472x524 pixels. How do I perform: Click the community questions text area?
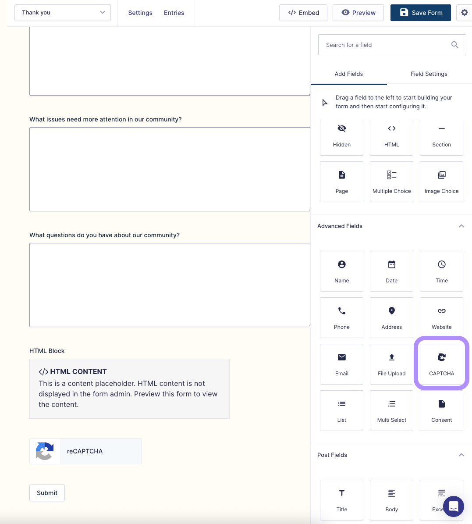tap(170, 285)
